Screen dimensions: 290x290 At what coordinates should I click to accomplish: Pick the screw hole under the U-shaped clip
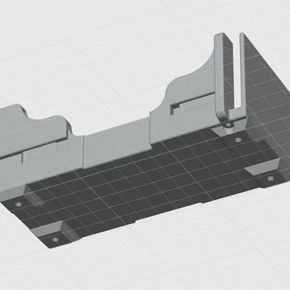coord(228,125)
